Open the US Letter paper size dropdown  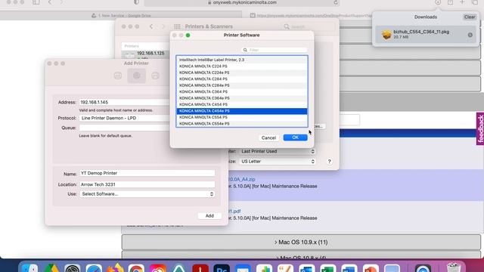278,162
